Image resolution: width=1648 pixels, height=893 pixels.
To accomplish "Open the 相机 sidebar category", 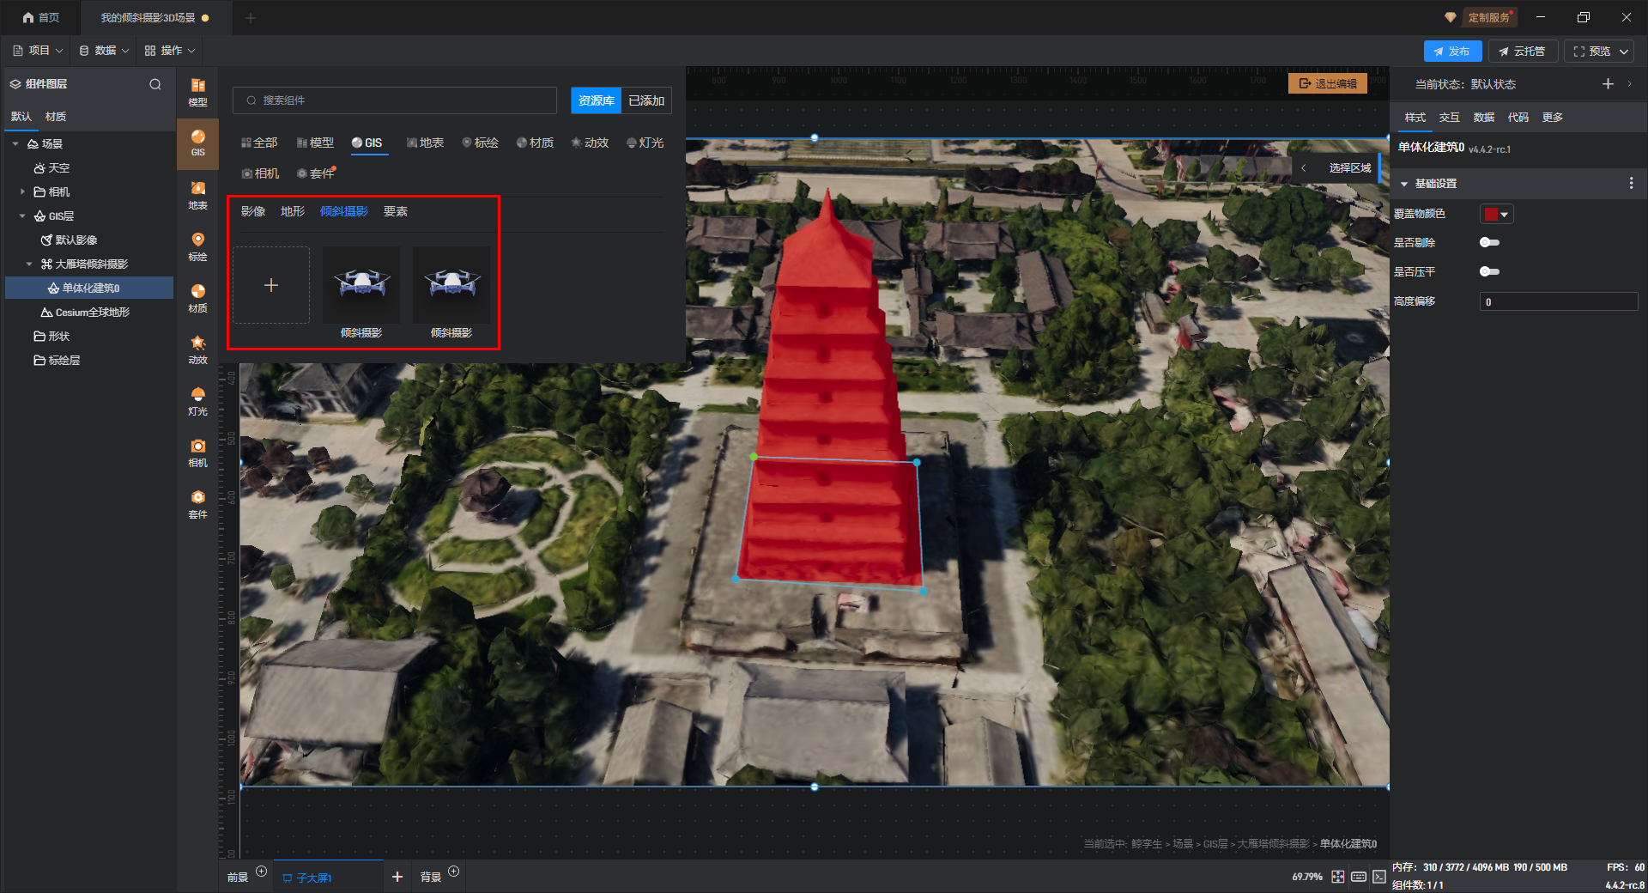I will coord(197,453).
